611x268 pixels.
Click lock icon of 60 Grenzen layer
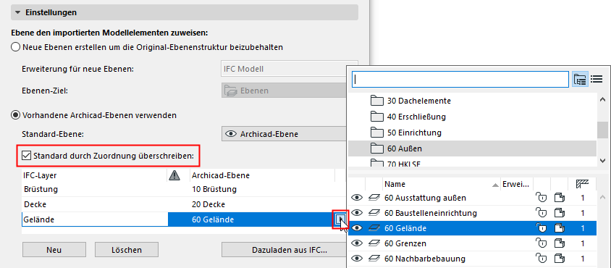coord(542,243)
